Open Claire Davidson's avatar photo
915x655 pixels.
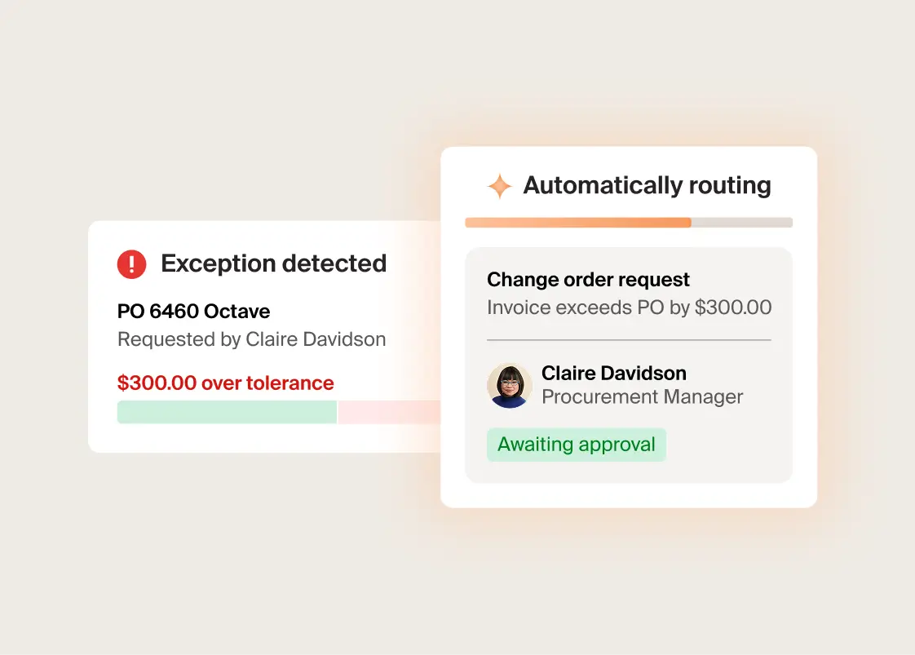pos(510,385)
